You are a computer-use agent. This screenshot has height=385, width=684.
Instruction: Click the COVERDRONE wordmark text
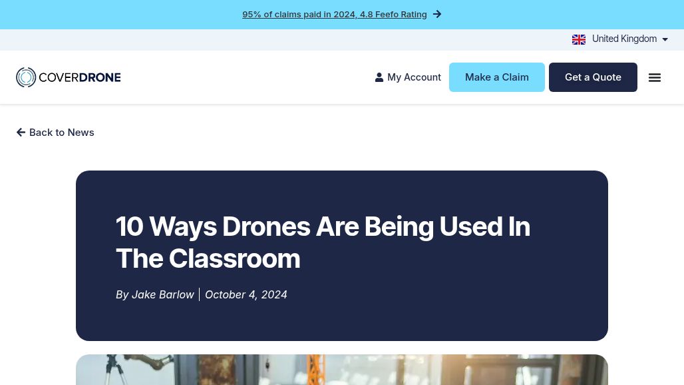(x=80, y=77)
